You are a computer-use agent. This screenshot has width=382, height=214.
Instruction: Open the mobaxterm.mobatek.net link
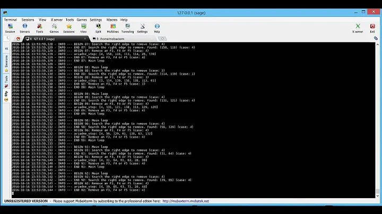tap(186, 201)
